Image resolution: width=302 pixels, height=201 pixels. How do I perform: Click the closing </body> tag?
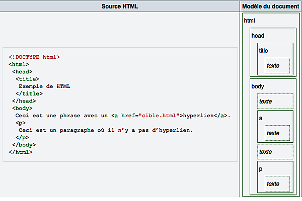pyautogui.click(x=24, y=145)
